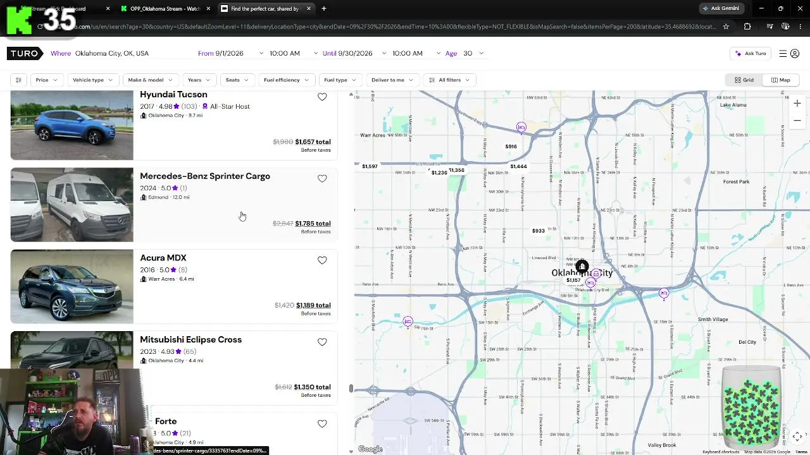Expand the Years filter

(199, 80)
